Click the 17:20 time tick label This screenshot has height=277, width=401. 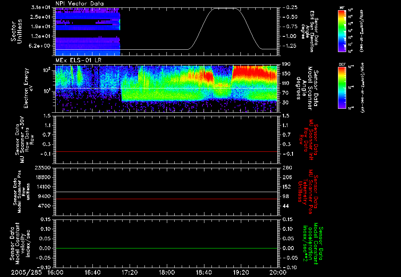(130, 272)
